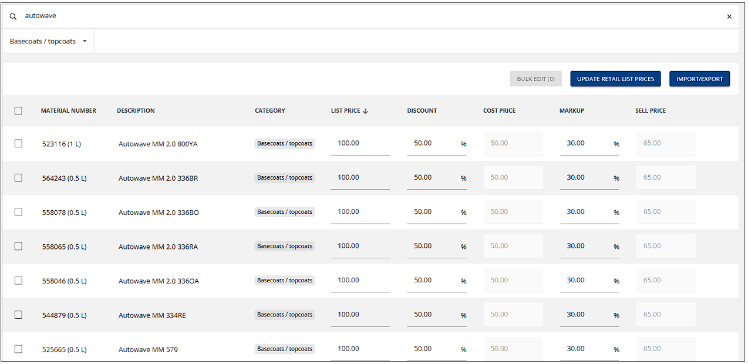Click category tag of material 544879
Image resolution: width=748 pixels, height=364 pixels.
[x=285, y=315]
